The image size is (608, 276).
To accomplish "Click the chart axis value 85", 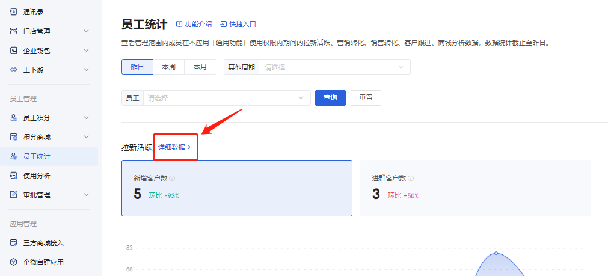I will click(129, 247).
